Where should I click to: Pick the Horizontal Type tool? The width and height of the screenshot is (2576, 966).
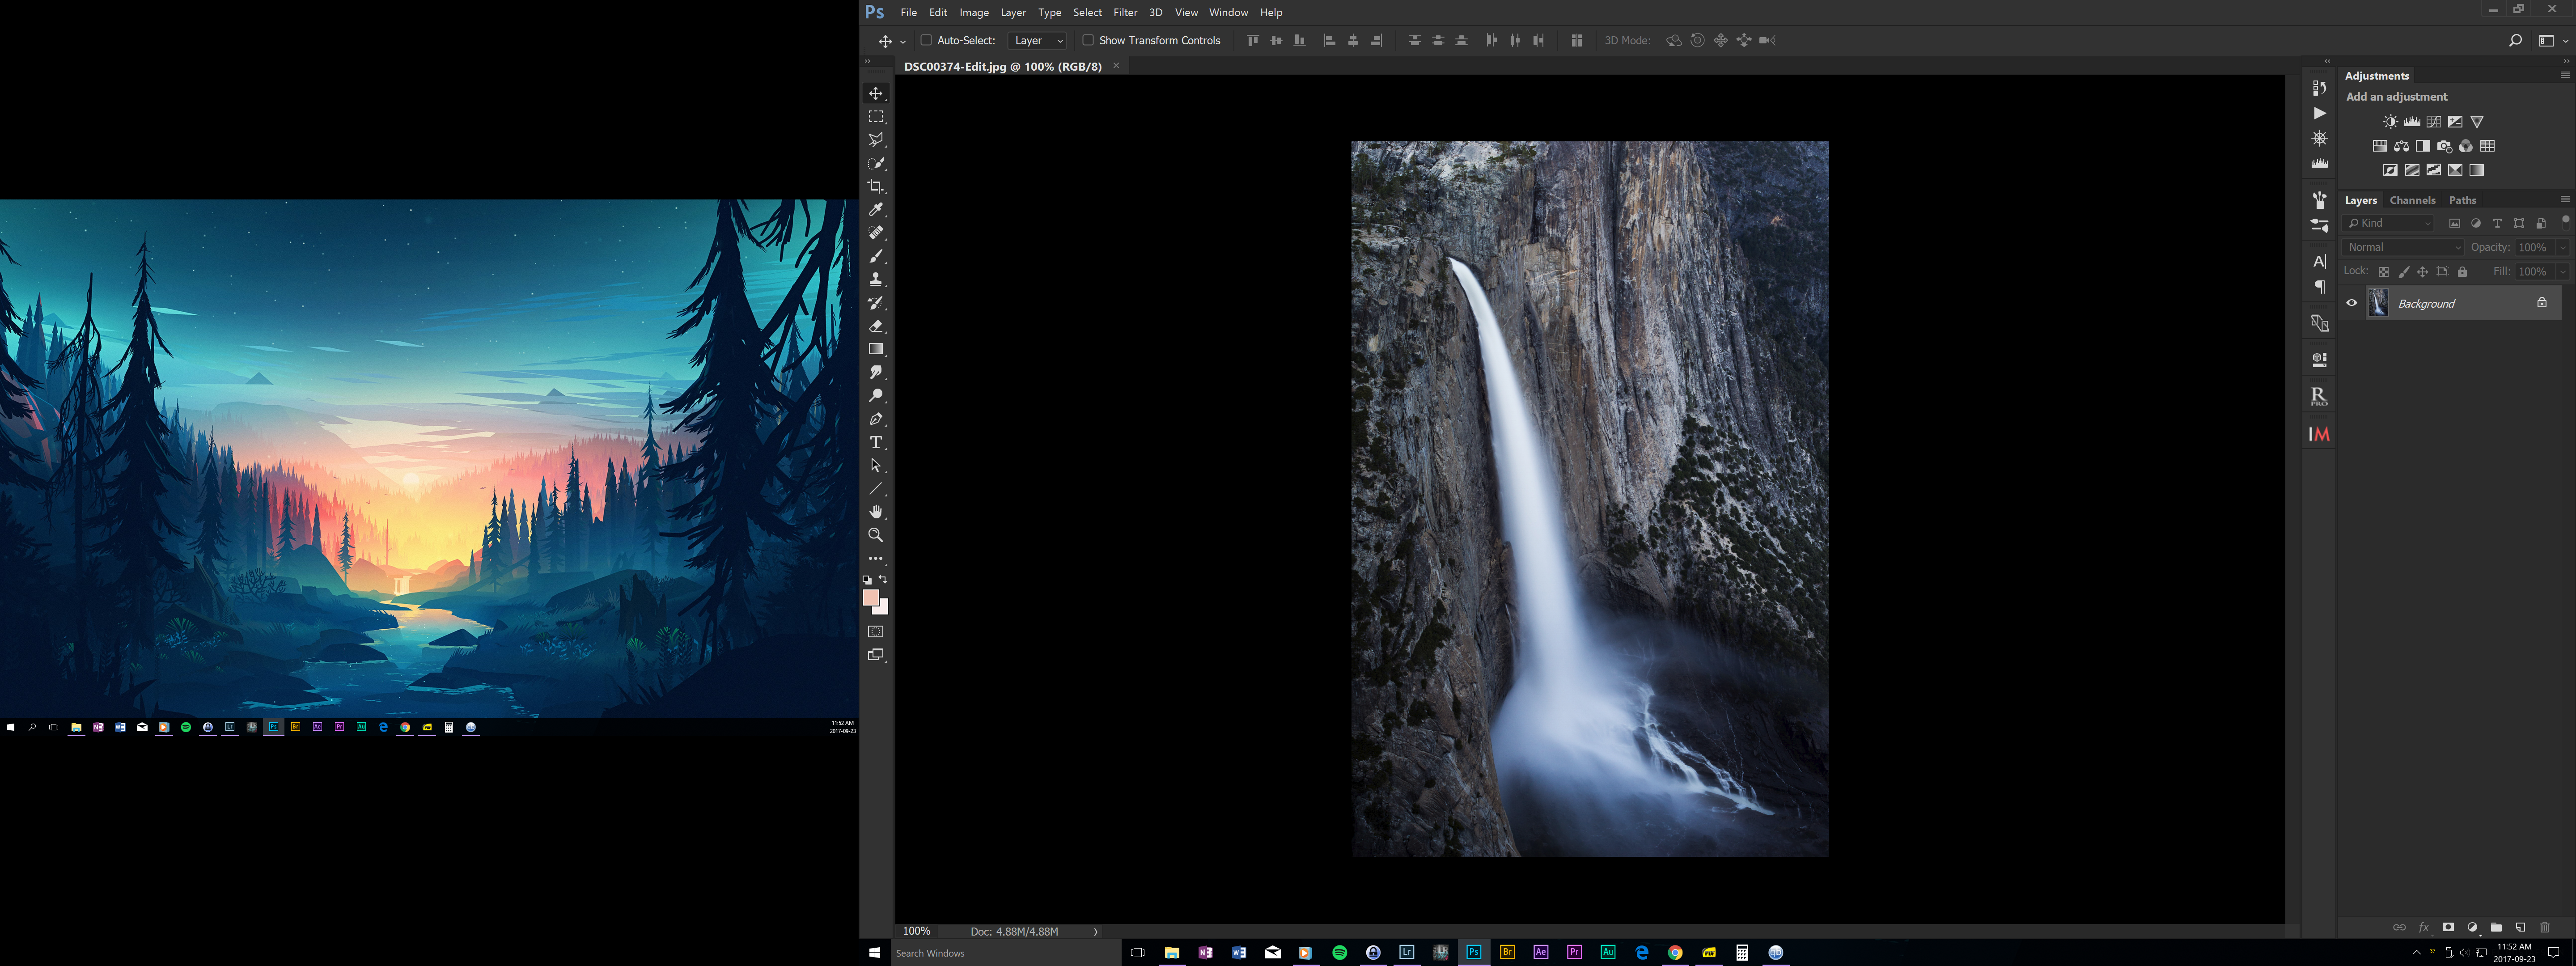tap(876, 442)
